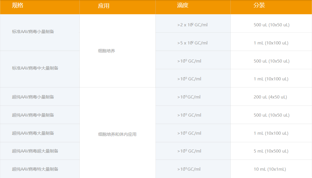Select the 分装 column header
This screenshot has height=178, width=312.
pos(259,6)
